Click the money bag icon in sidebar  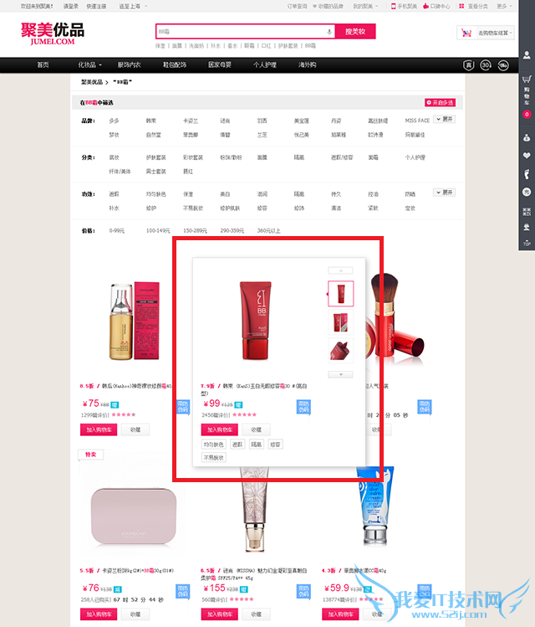527,137
